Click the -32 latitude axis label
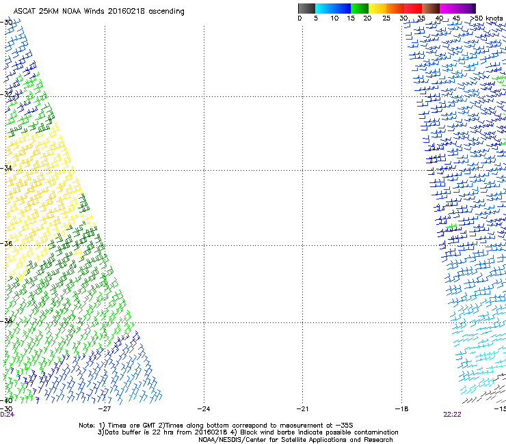Image resolution: width=506 pixels, height=444 pixels. point(6,94)
